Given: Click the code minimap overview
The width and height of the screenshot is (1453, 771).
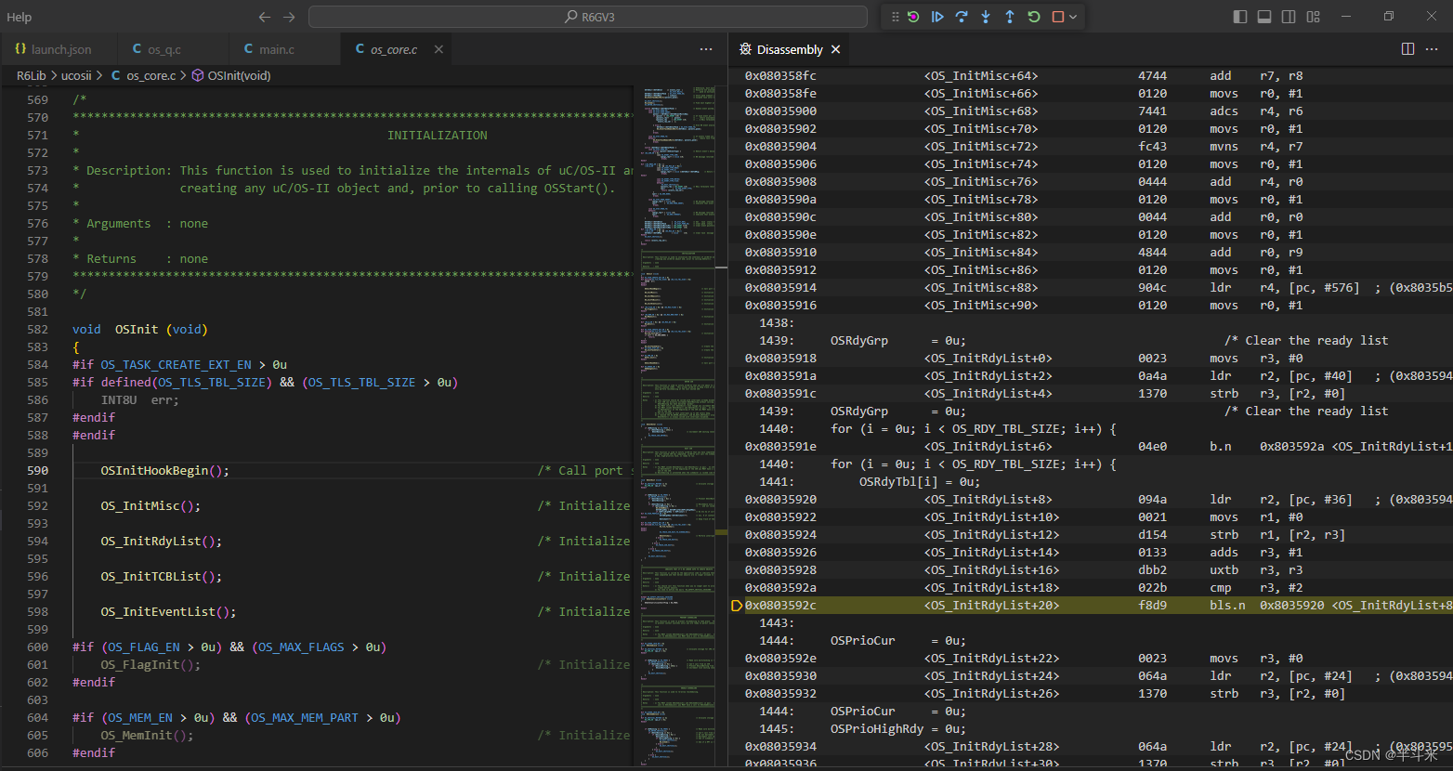Looking at the screenshot, I should pyautogui.click(x=678, y=425).
